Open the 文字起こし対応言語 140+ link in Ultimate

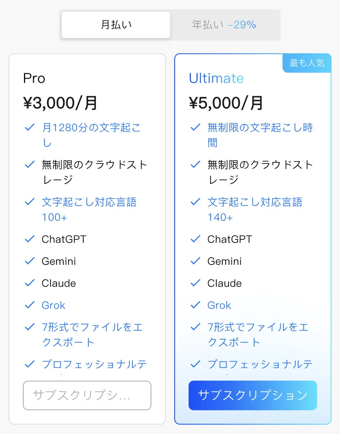(x=255, y=202)
